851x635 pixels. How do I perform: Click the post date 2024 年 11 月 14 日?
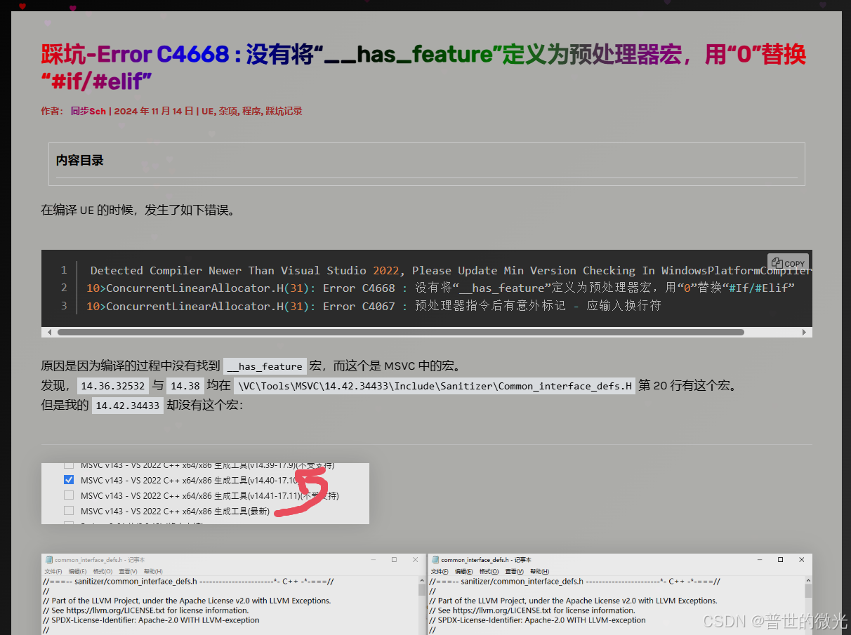pos(153,111)
